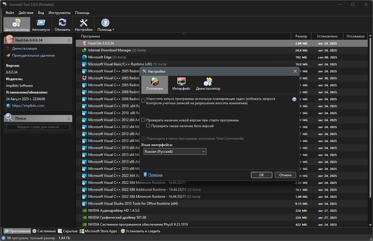The width and height of the screenshot is (373, 241).
Task: Collapse the Поиск panel chevron
Action: 69,118
